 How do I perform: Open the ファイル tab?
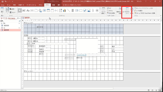3,5
